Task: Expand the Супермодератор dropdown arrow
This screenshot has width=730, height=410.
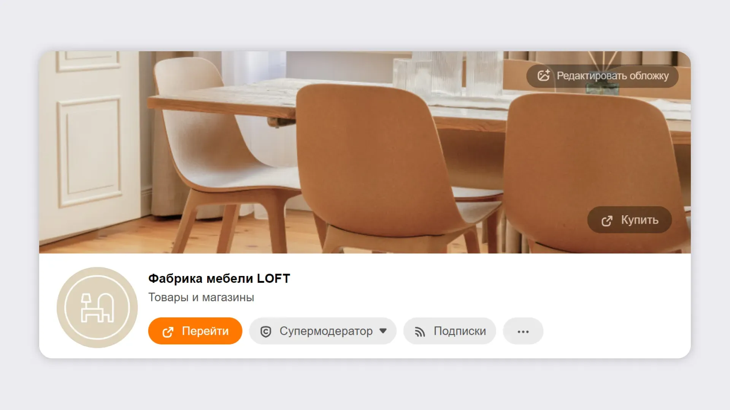Action: pyautogui.click(x=383, y=331)
